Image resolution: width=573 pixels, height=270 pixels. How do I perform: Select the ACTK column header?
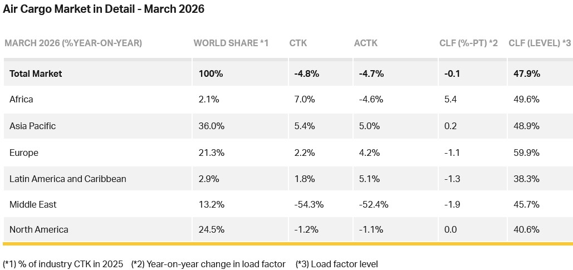pyautogui.click(x=366, y=43)
